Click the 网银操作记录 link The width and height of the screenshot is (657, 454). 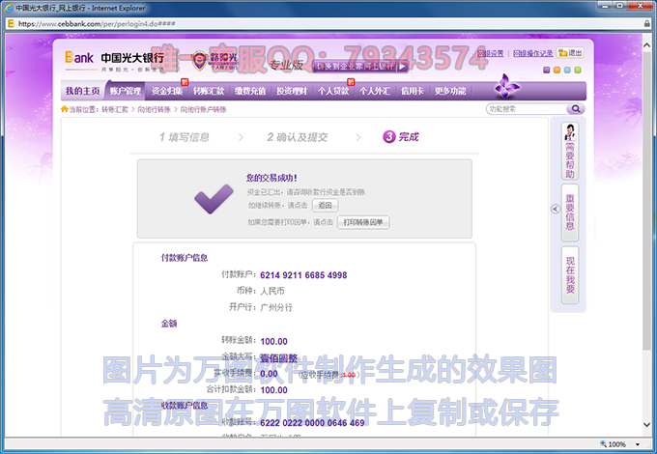click(532, 53)
